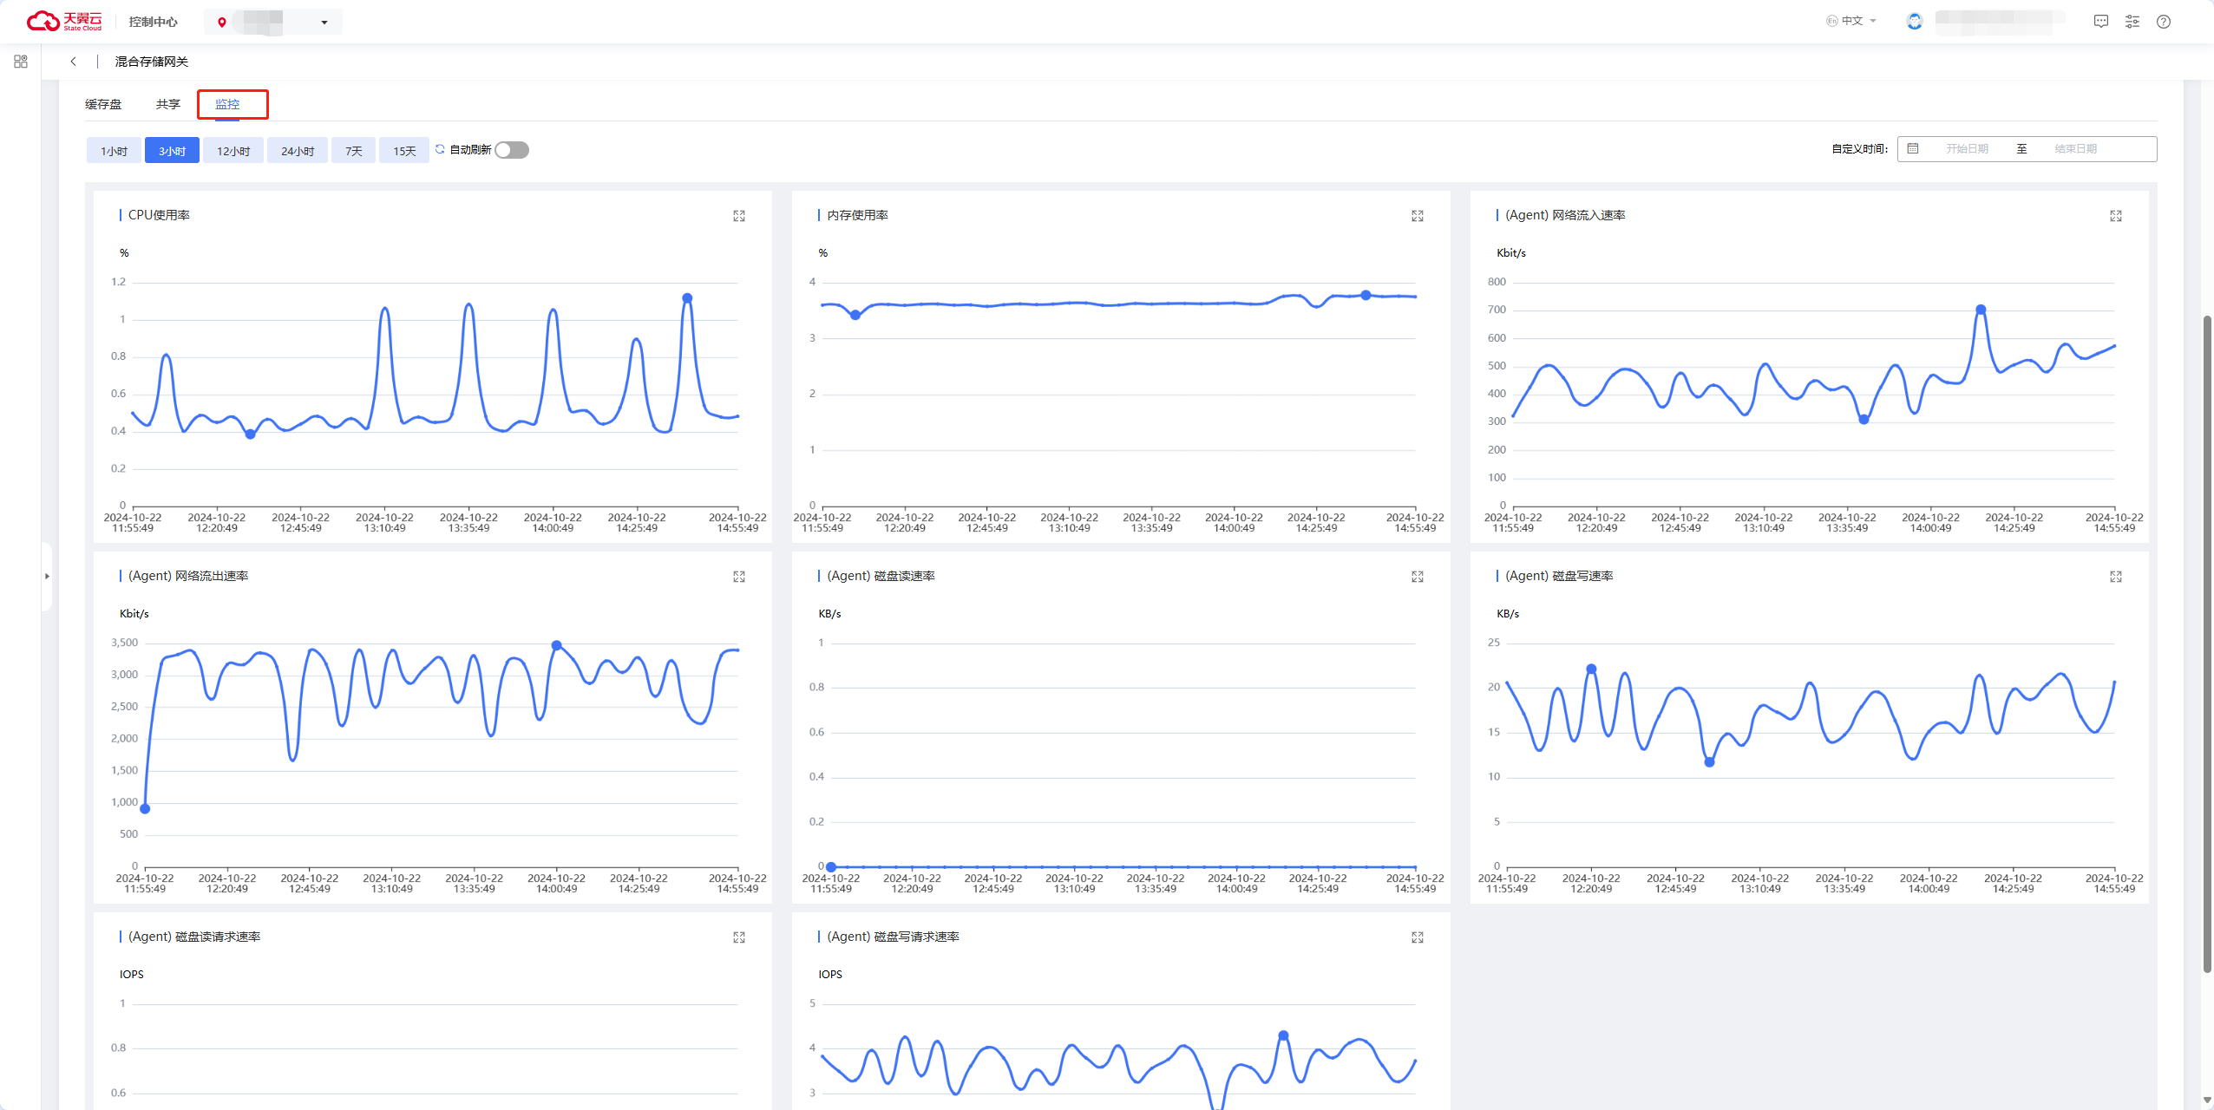Expand the CPU使用率 chart fullscreen
The width and height of the screenshot is (2214, 1110).
(x=739, y=216)
